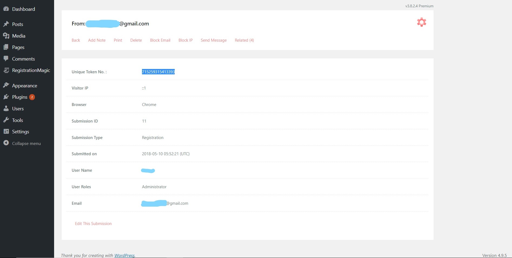Click the Appearance paintbrush icon
Viewport: 512px width, 258px height.
[6, 85]
